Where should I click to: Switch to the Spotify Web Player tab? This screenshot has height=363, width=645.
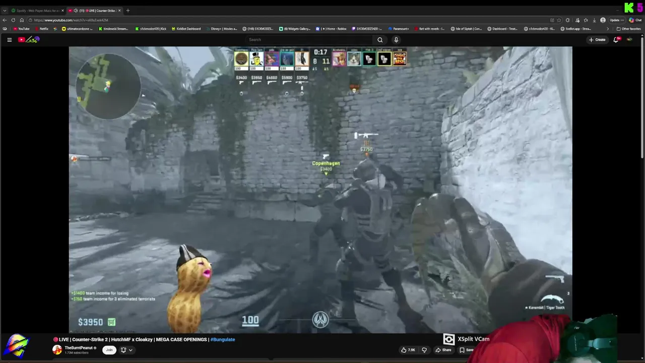(x=36, y=11)
